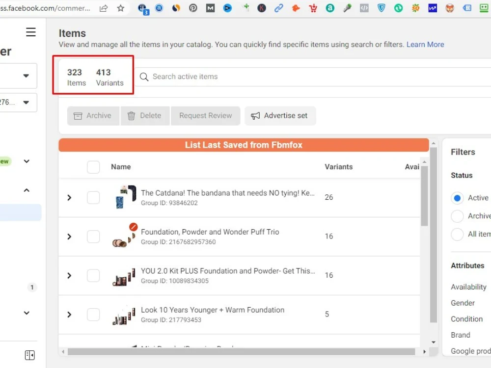Click the dark circle K extension icon
The width and height of the screenshot is (491, 368).
pos(262,8)
